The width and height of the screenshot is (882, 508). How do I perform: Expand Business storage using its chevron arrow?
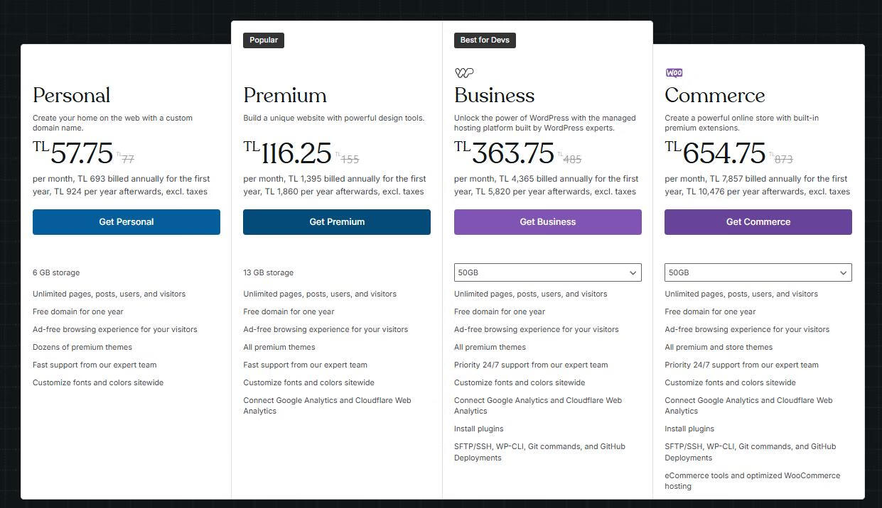tap(633, 272)
